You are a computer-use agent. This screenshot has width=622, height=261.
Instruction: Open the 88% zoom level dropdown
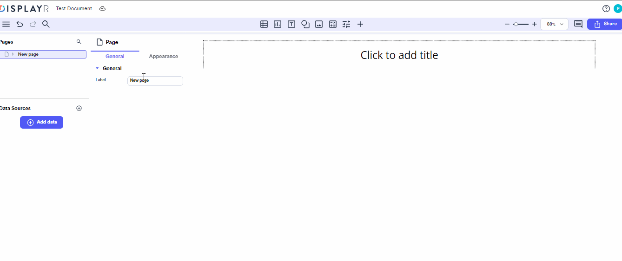(x=554, y=24)
